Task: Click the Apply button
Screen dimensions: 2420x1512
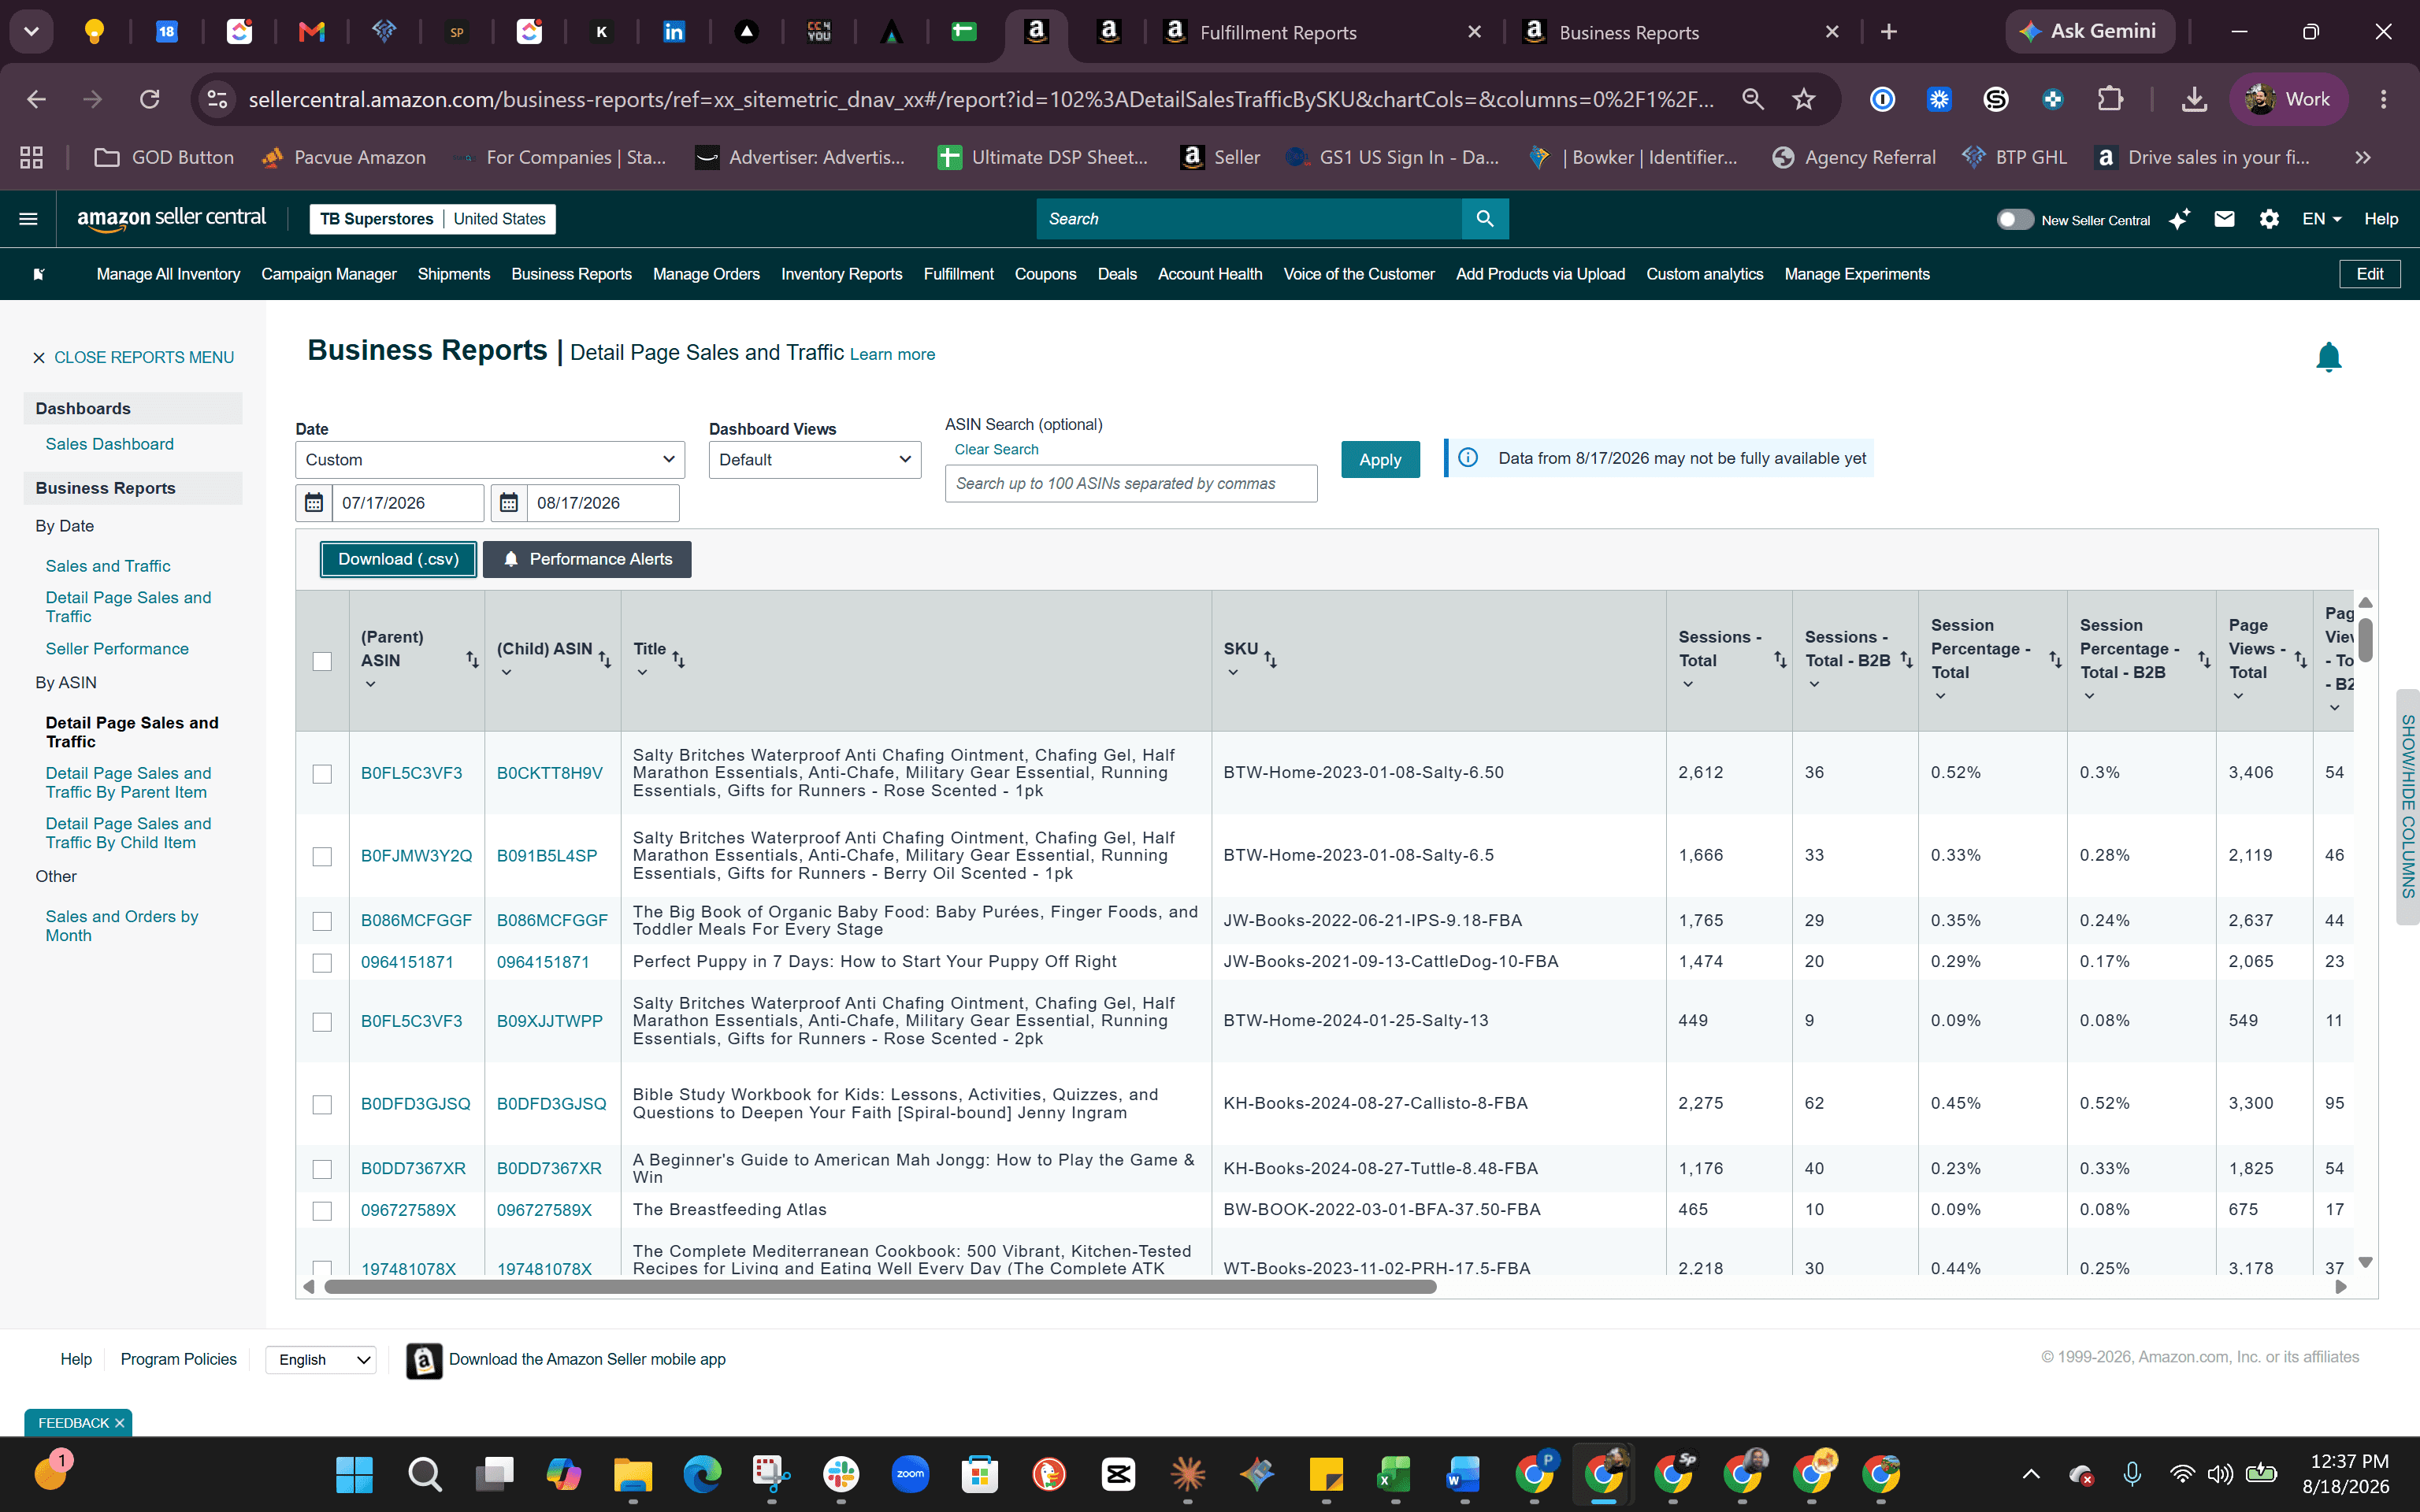Action: point(1380,460)
